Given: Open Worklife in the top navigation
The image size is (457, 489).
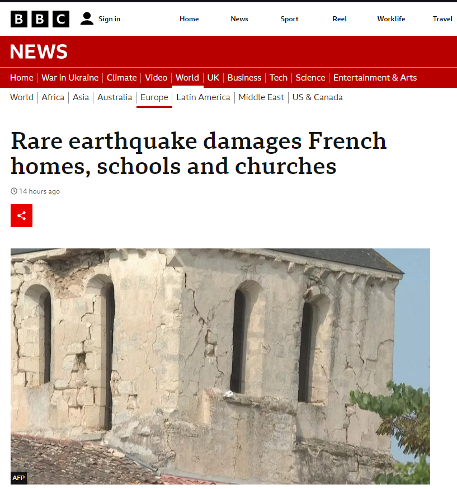Looking at the screenshot, I should pyautogui.click(x=391, y=19).
